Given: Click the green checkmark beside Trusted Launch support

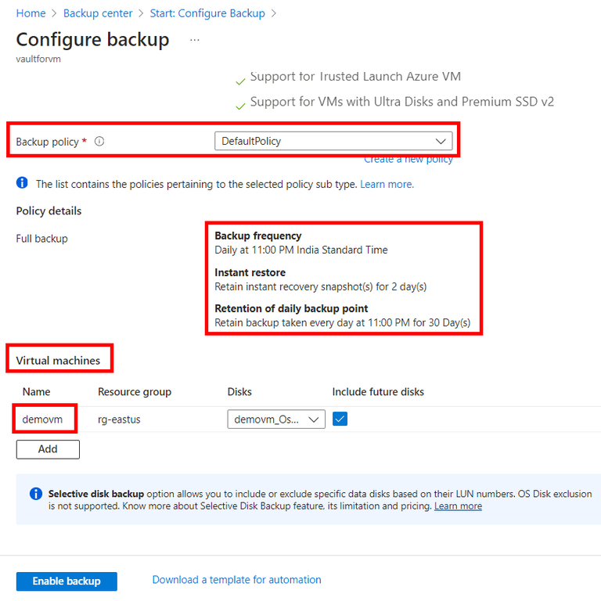Looking at the screenshot, I should click(240, 81).
